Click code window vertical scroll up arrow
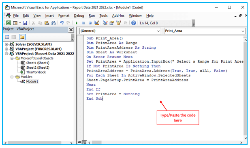 pyautogui.click(x=246, y=40)
